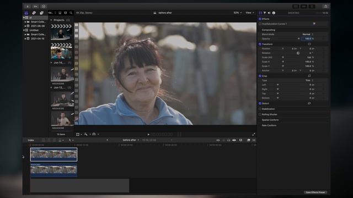Toggle the Browser panel visibility button

pos(296,6)
